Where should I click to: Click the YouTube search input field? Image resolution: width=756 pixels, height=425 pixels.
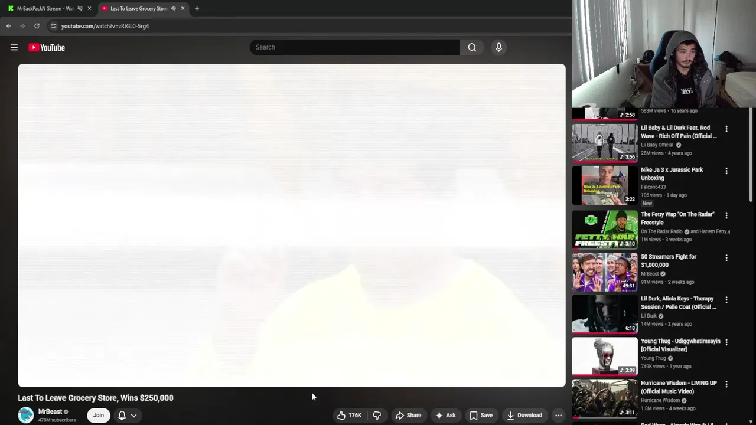tap(354, 47)
